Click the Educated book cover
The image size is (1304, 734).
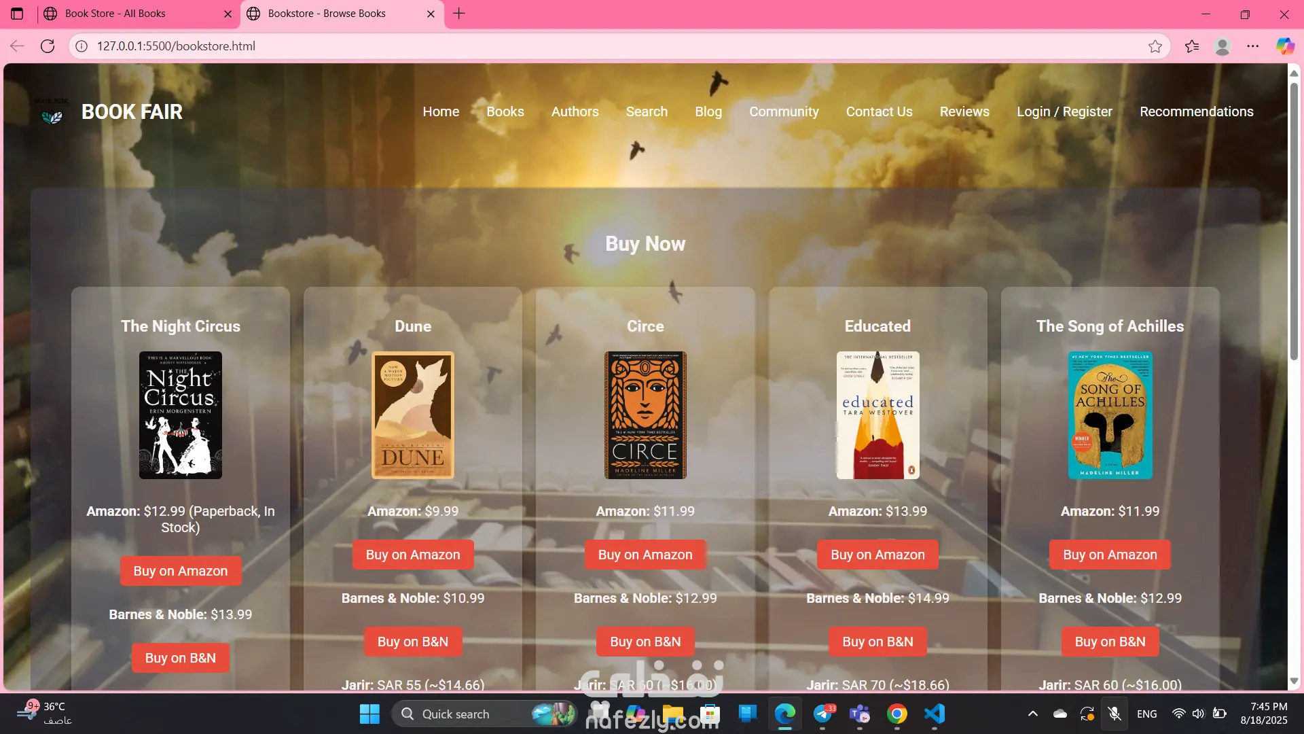(877, 415)
